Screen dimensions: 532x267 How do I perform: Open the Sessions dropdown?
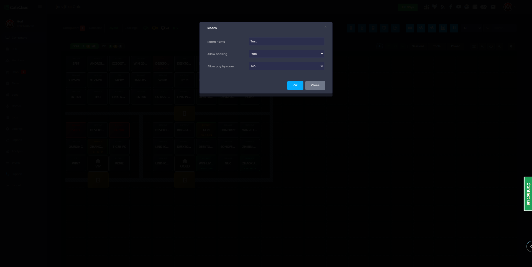click(x=418, y=46)
